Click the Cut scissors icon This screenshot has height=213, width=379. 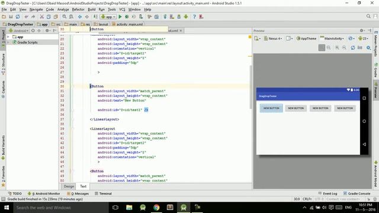42,17
